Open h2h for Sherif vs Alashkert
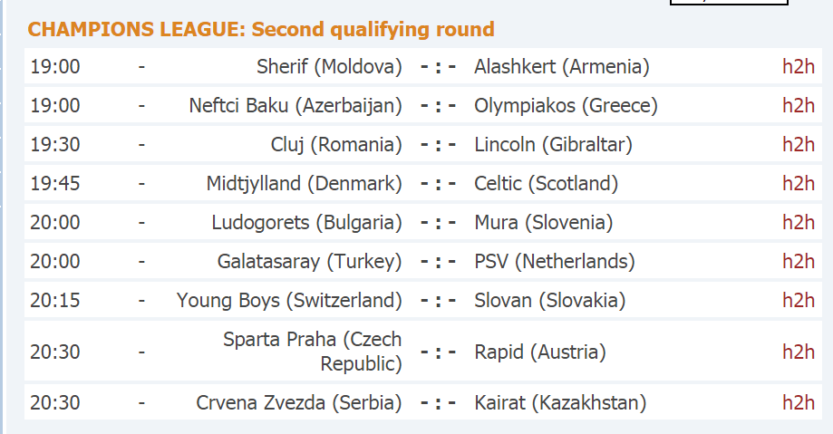This screenshot has width=833, height=434. point(799,66)
